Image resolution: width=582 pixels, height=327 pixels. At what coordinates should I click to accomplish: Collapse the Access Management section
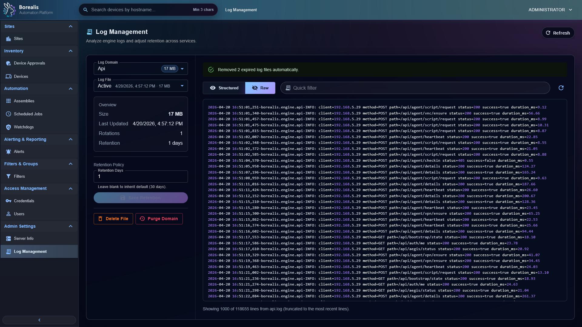coord(71,189)
